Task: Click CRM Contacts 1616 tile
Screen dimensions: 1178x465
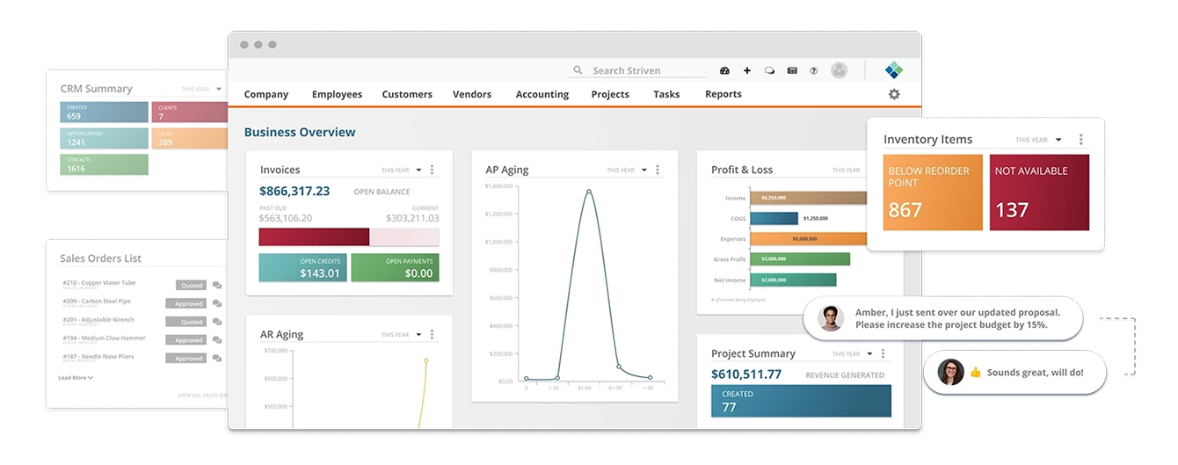Action: [x=105, y=164]
